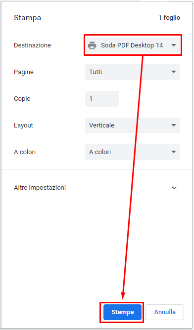
Task: Click the Stampa dialog heading
Action: pos(27,18)
